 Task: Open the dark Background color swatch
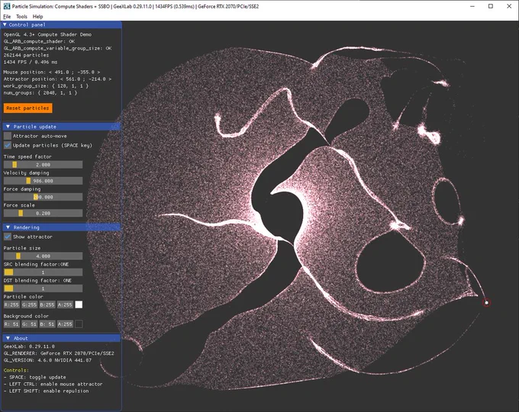point(79,324)
